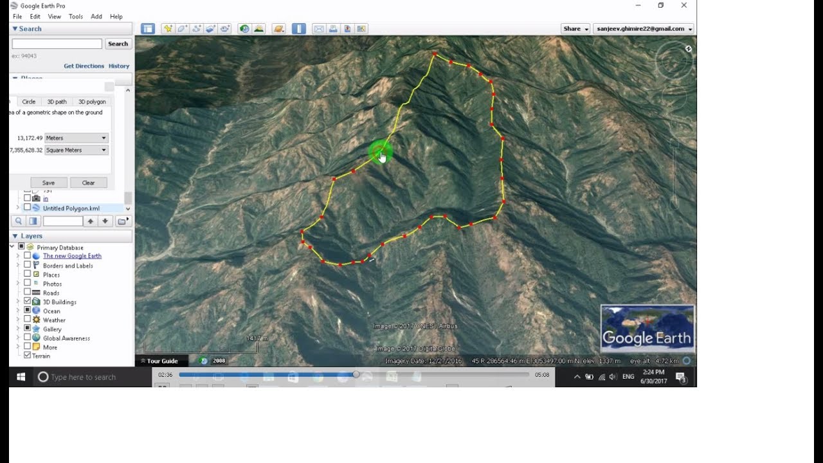Viewport: 823px width, 463px height.
Task: Click the video progress bar handle
Action: (x=356, y=374)
